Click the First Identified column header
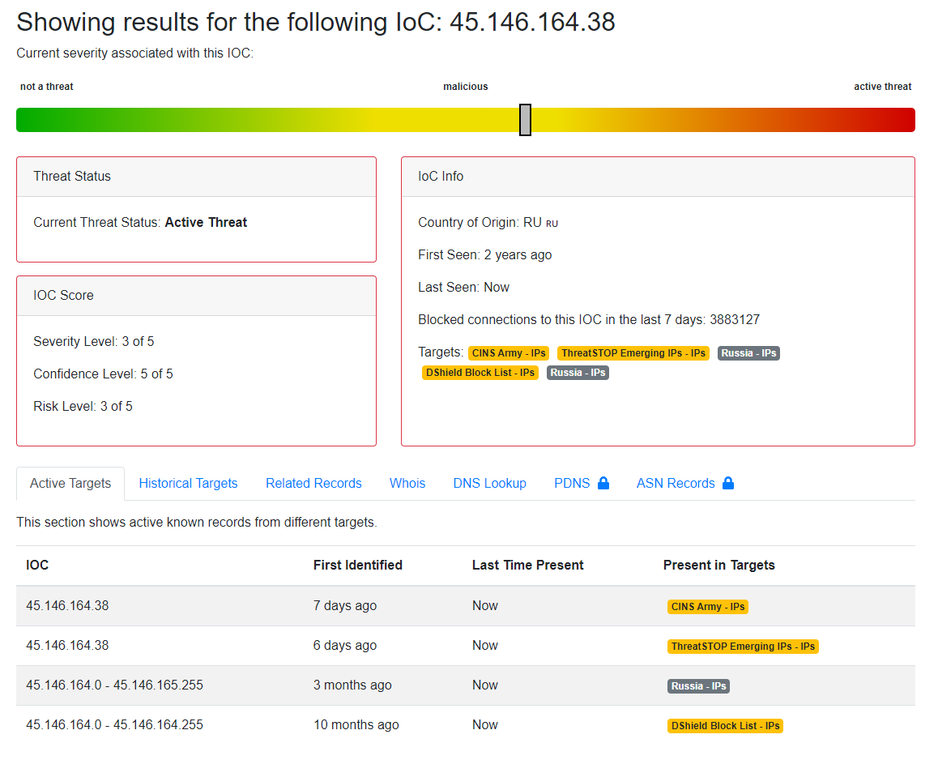Screen dimensions: 938x760 357,565
